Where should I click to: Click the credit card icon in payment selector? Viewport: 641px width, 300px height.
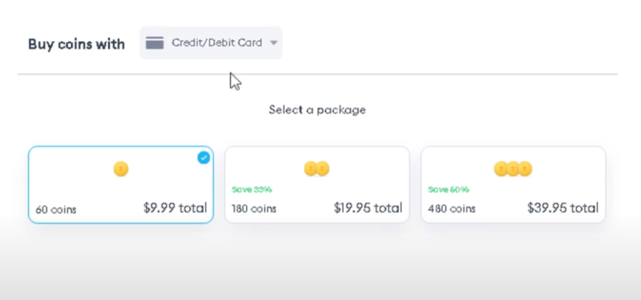(x=154, y=43)
